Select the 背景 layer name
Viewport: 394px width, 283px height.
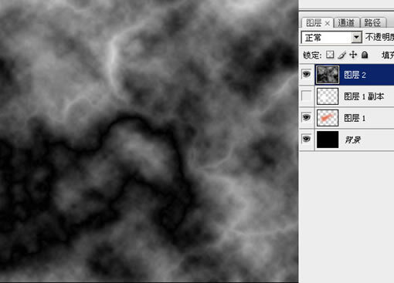pos(353,140)
